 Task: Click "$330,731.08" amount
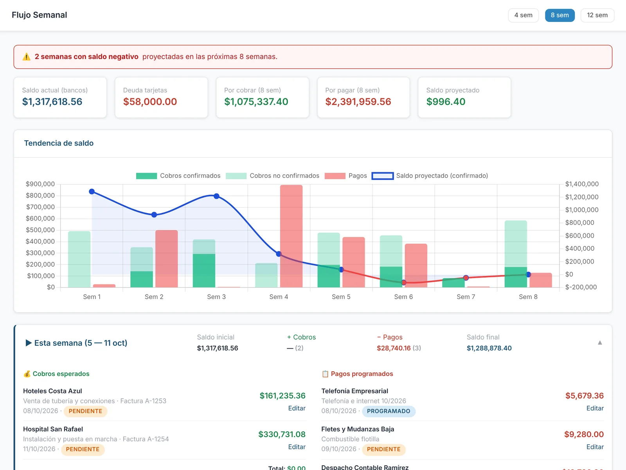tap(282, 434)
